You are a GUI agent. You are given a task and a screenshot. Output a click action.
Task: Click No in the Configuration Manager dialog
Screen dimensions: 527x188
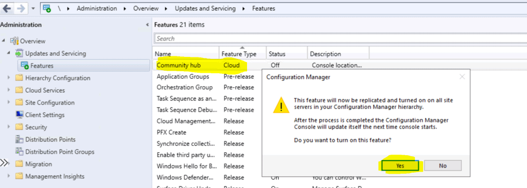[443, 165]
